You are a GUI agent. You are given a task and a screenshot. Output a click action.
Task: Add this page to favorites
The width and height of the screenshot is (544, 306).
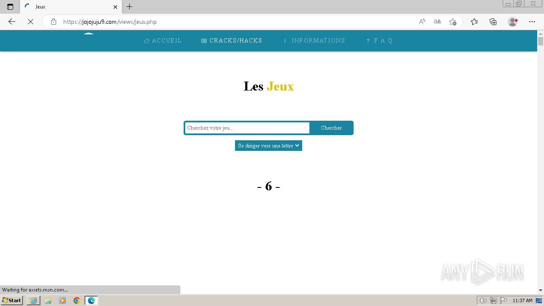(x=453, y=22)
